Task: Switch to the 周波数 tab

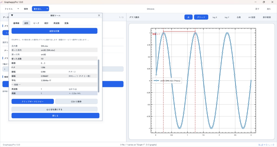Action: coord(57,23)
